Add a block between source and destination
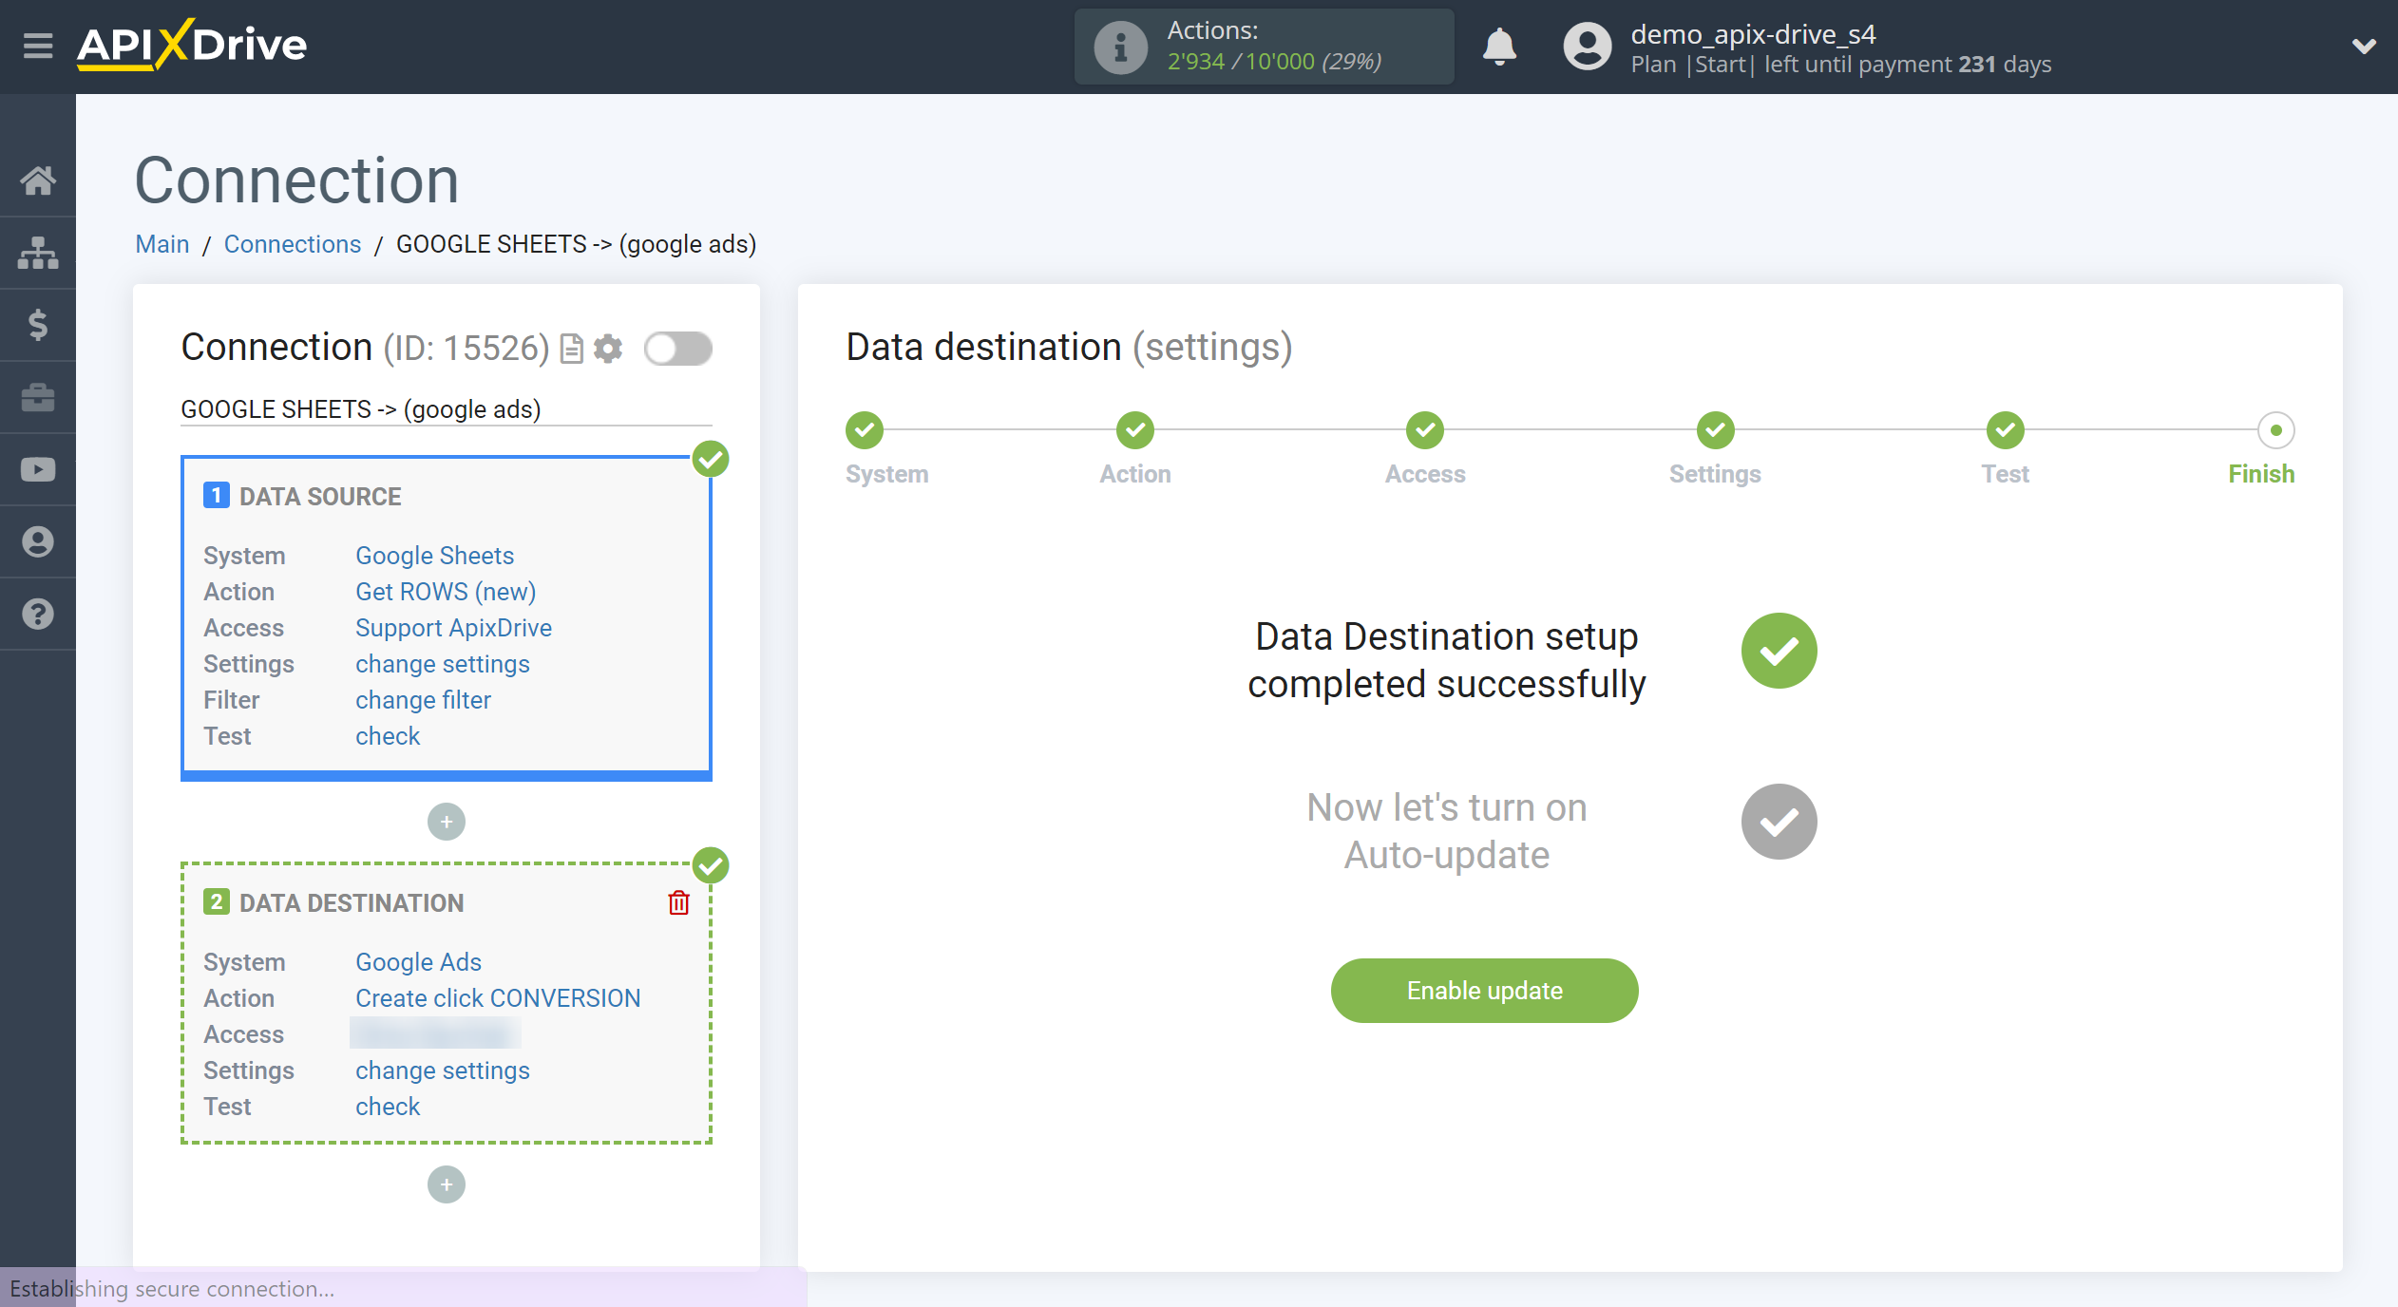Screen dimensions: 2398x1307 coord(447,822)
